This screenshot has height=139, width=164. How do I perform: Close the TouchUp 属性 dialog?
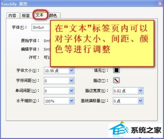[160, 4]
